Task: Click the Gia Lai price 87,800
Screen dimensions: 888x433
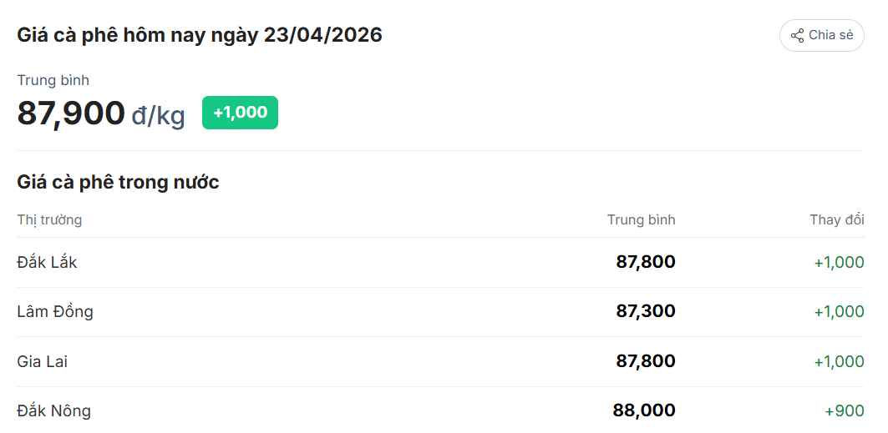Action: tap(645, 361)
